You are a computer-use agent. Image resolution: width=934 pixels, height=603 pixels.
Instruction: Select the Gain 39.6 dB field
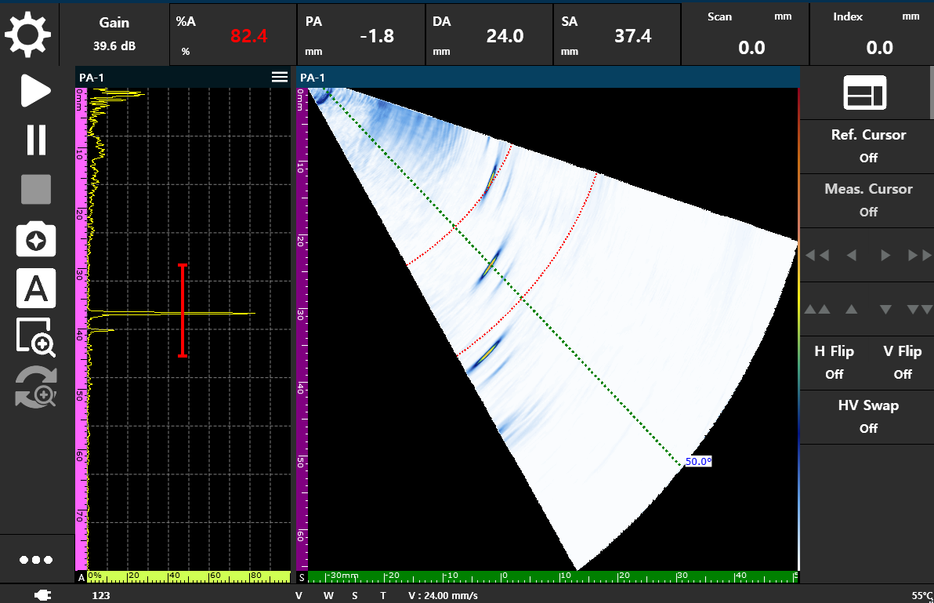tap(114, 34)
